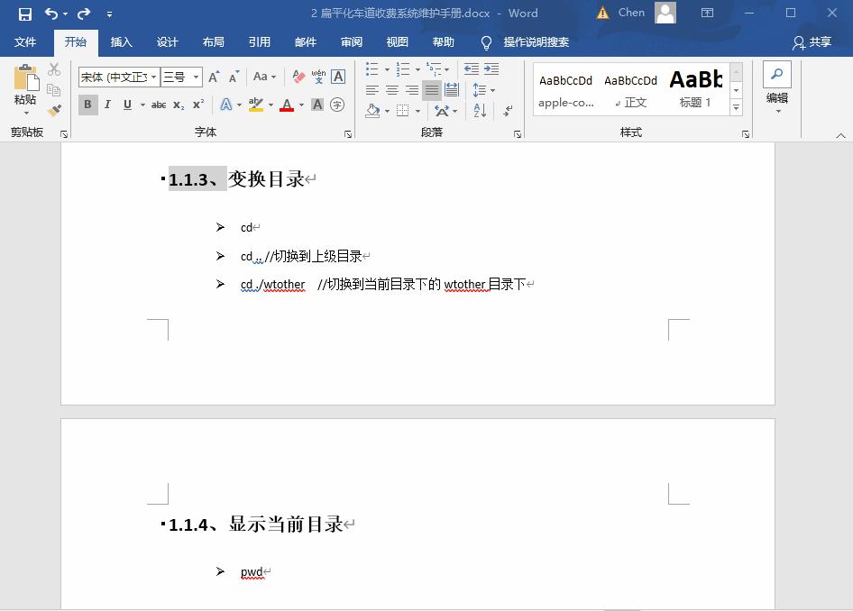The image size is (853, 611).
Task: Apply italic formatting
Action: (108, 105)
